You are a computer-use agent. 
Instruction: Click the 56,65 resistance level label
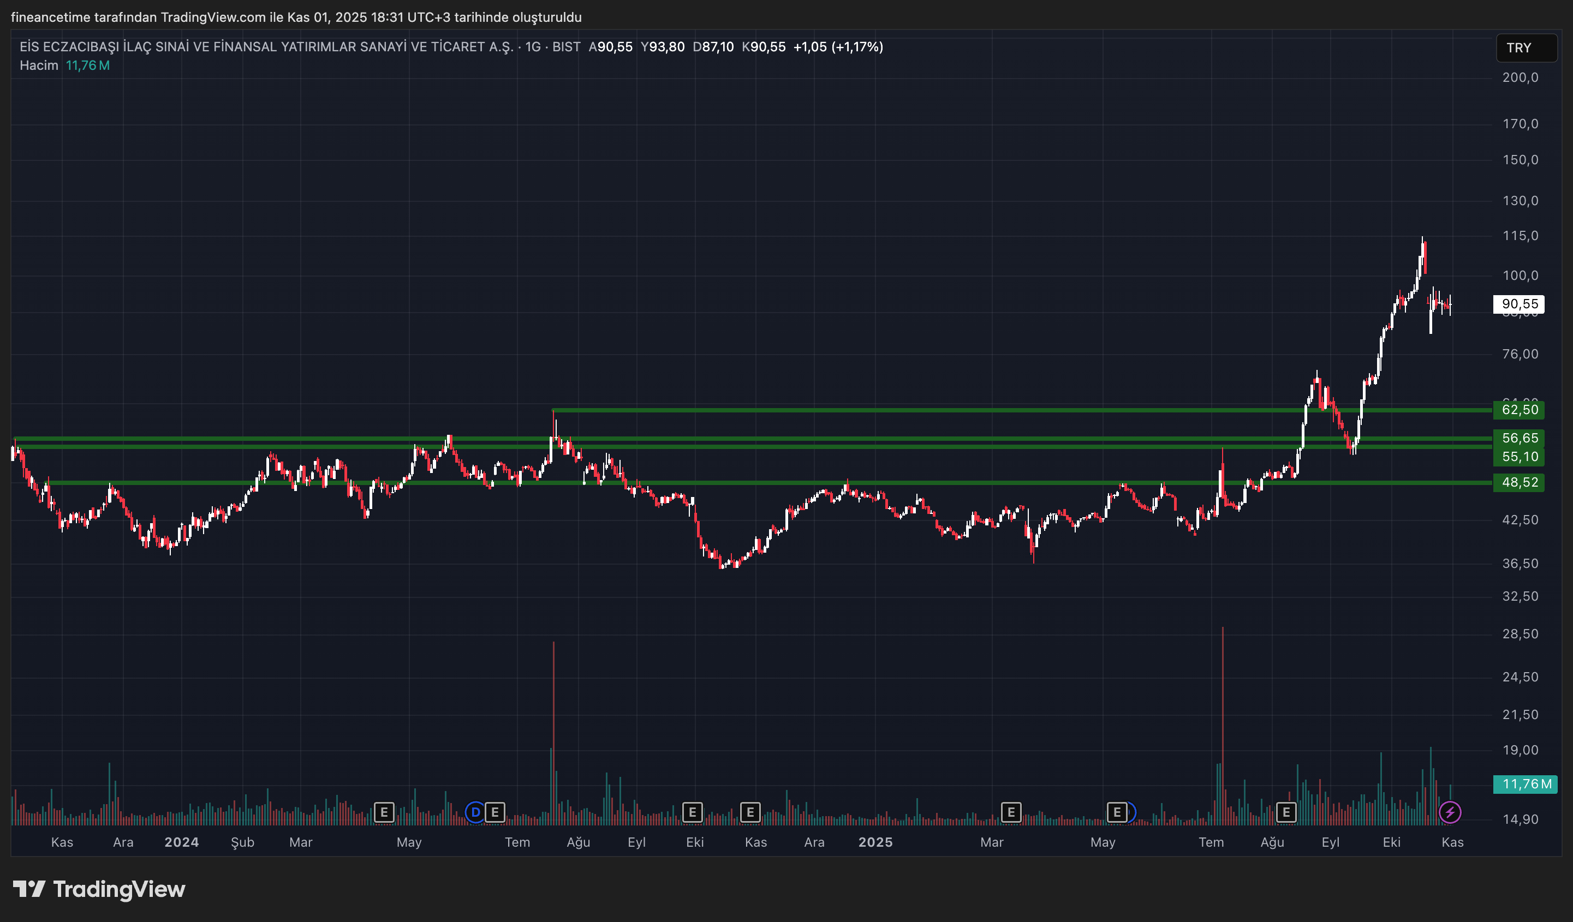pos(1519,438)
